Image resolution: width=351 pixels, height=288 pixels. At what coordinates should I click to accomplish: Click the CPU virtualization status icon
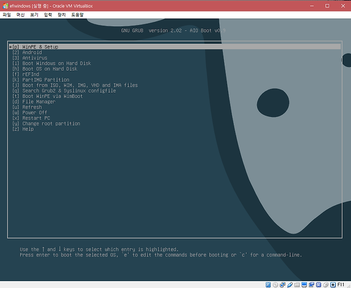point(318,285)
